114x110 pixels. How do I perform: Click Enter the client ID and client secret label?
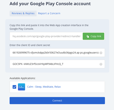(x=30, y=45)
